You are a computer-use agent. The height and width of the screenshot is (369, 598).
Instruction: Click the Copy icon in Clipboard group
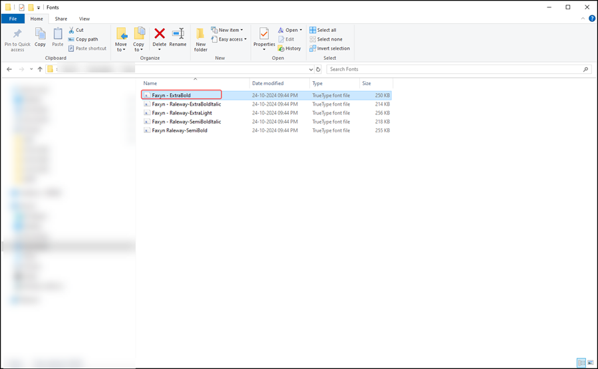pyautogui.click(x=40, y=34)
